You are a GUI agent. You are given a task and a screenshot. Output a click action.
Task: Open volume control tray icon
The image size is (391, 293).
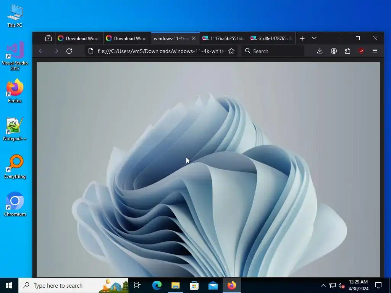pyautogui.click(x=341, y=285)
